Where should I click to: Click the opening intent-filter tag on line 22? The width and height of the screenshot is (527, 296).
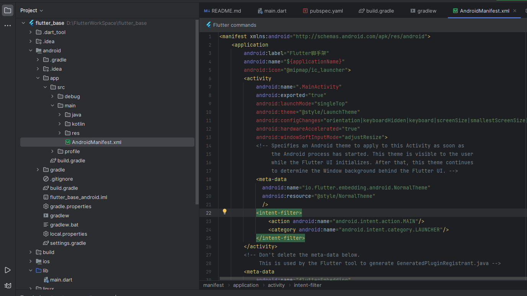point(279,213)
